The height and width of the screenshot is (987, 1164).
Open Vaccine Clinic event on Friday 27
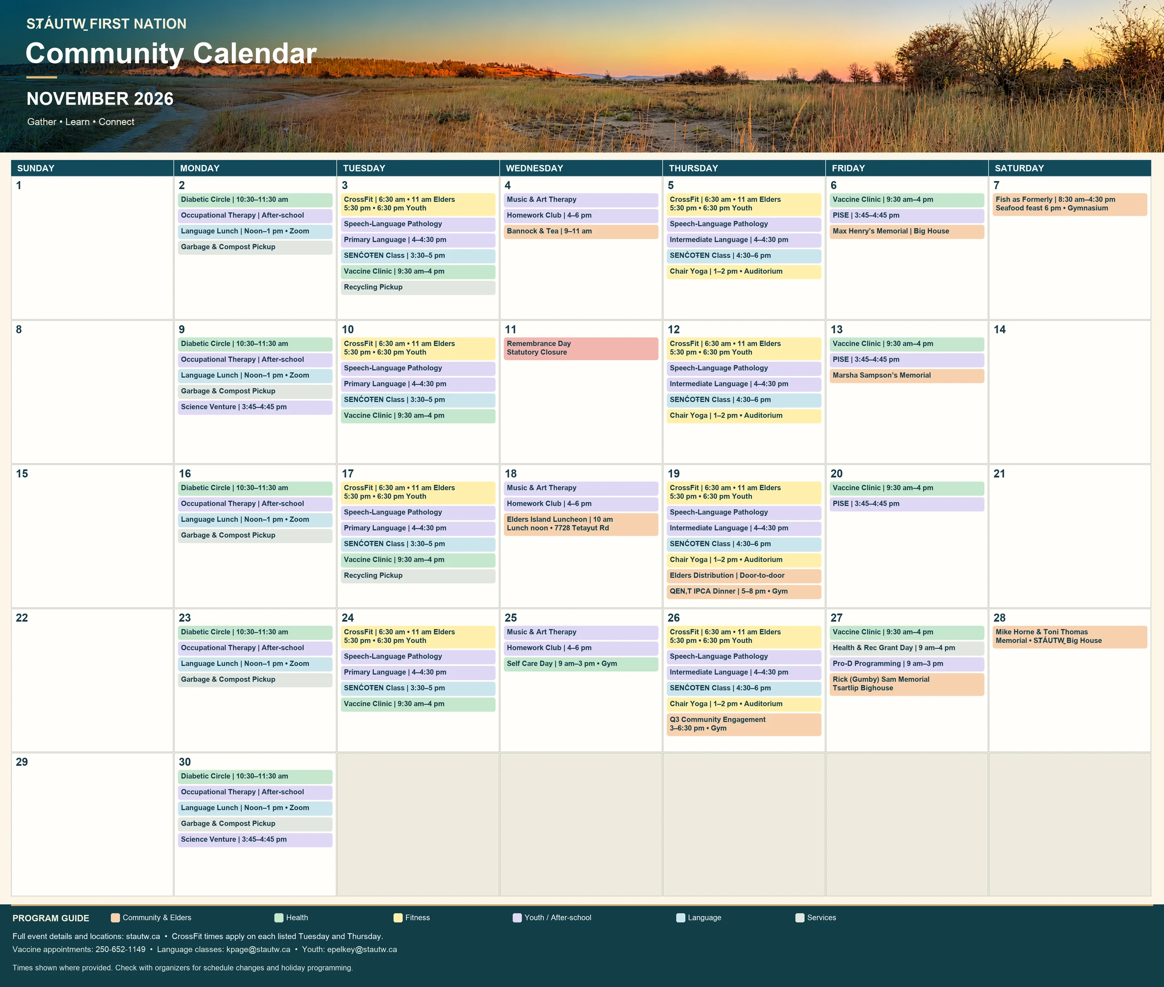coord(907,632)
